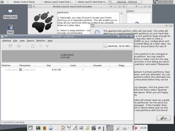Click the Copy partition toolbar icon

(27, 46)
